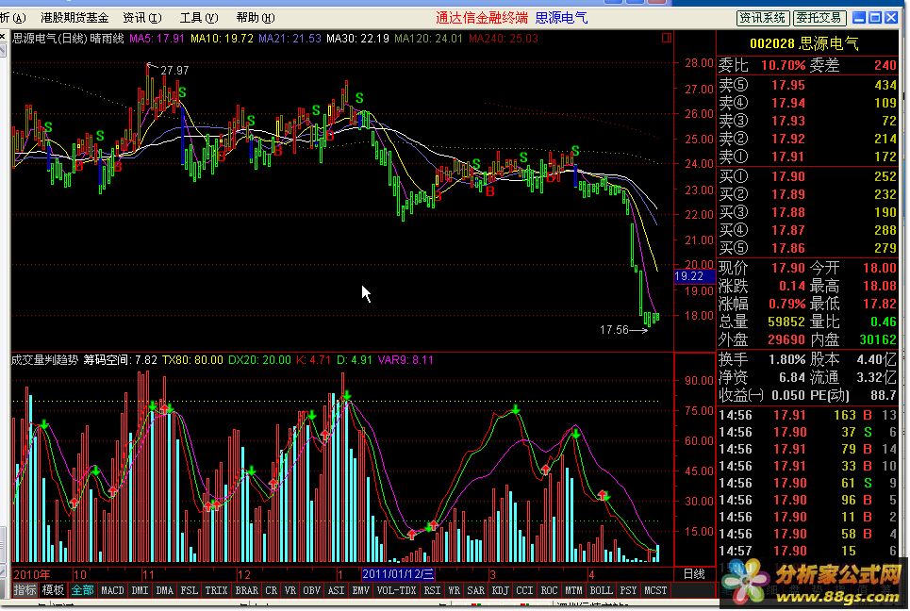910x611 pixels.
Task: Switch to the DMI indicator tab
Action: click(140, 590)
